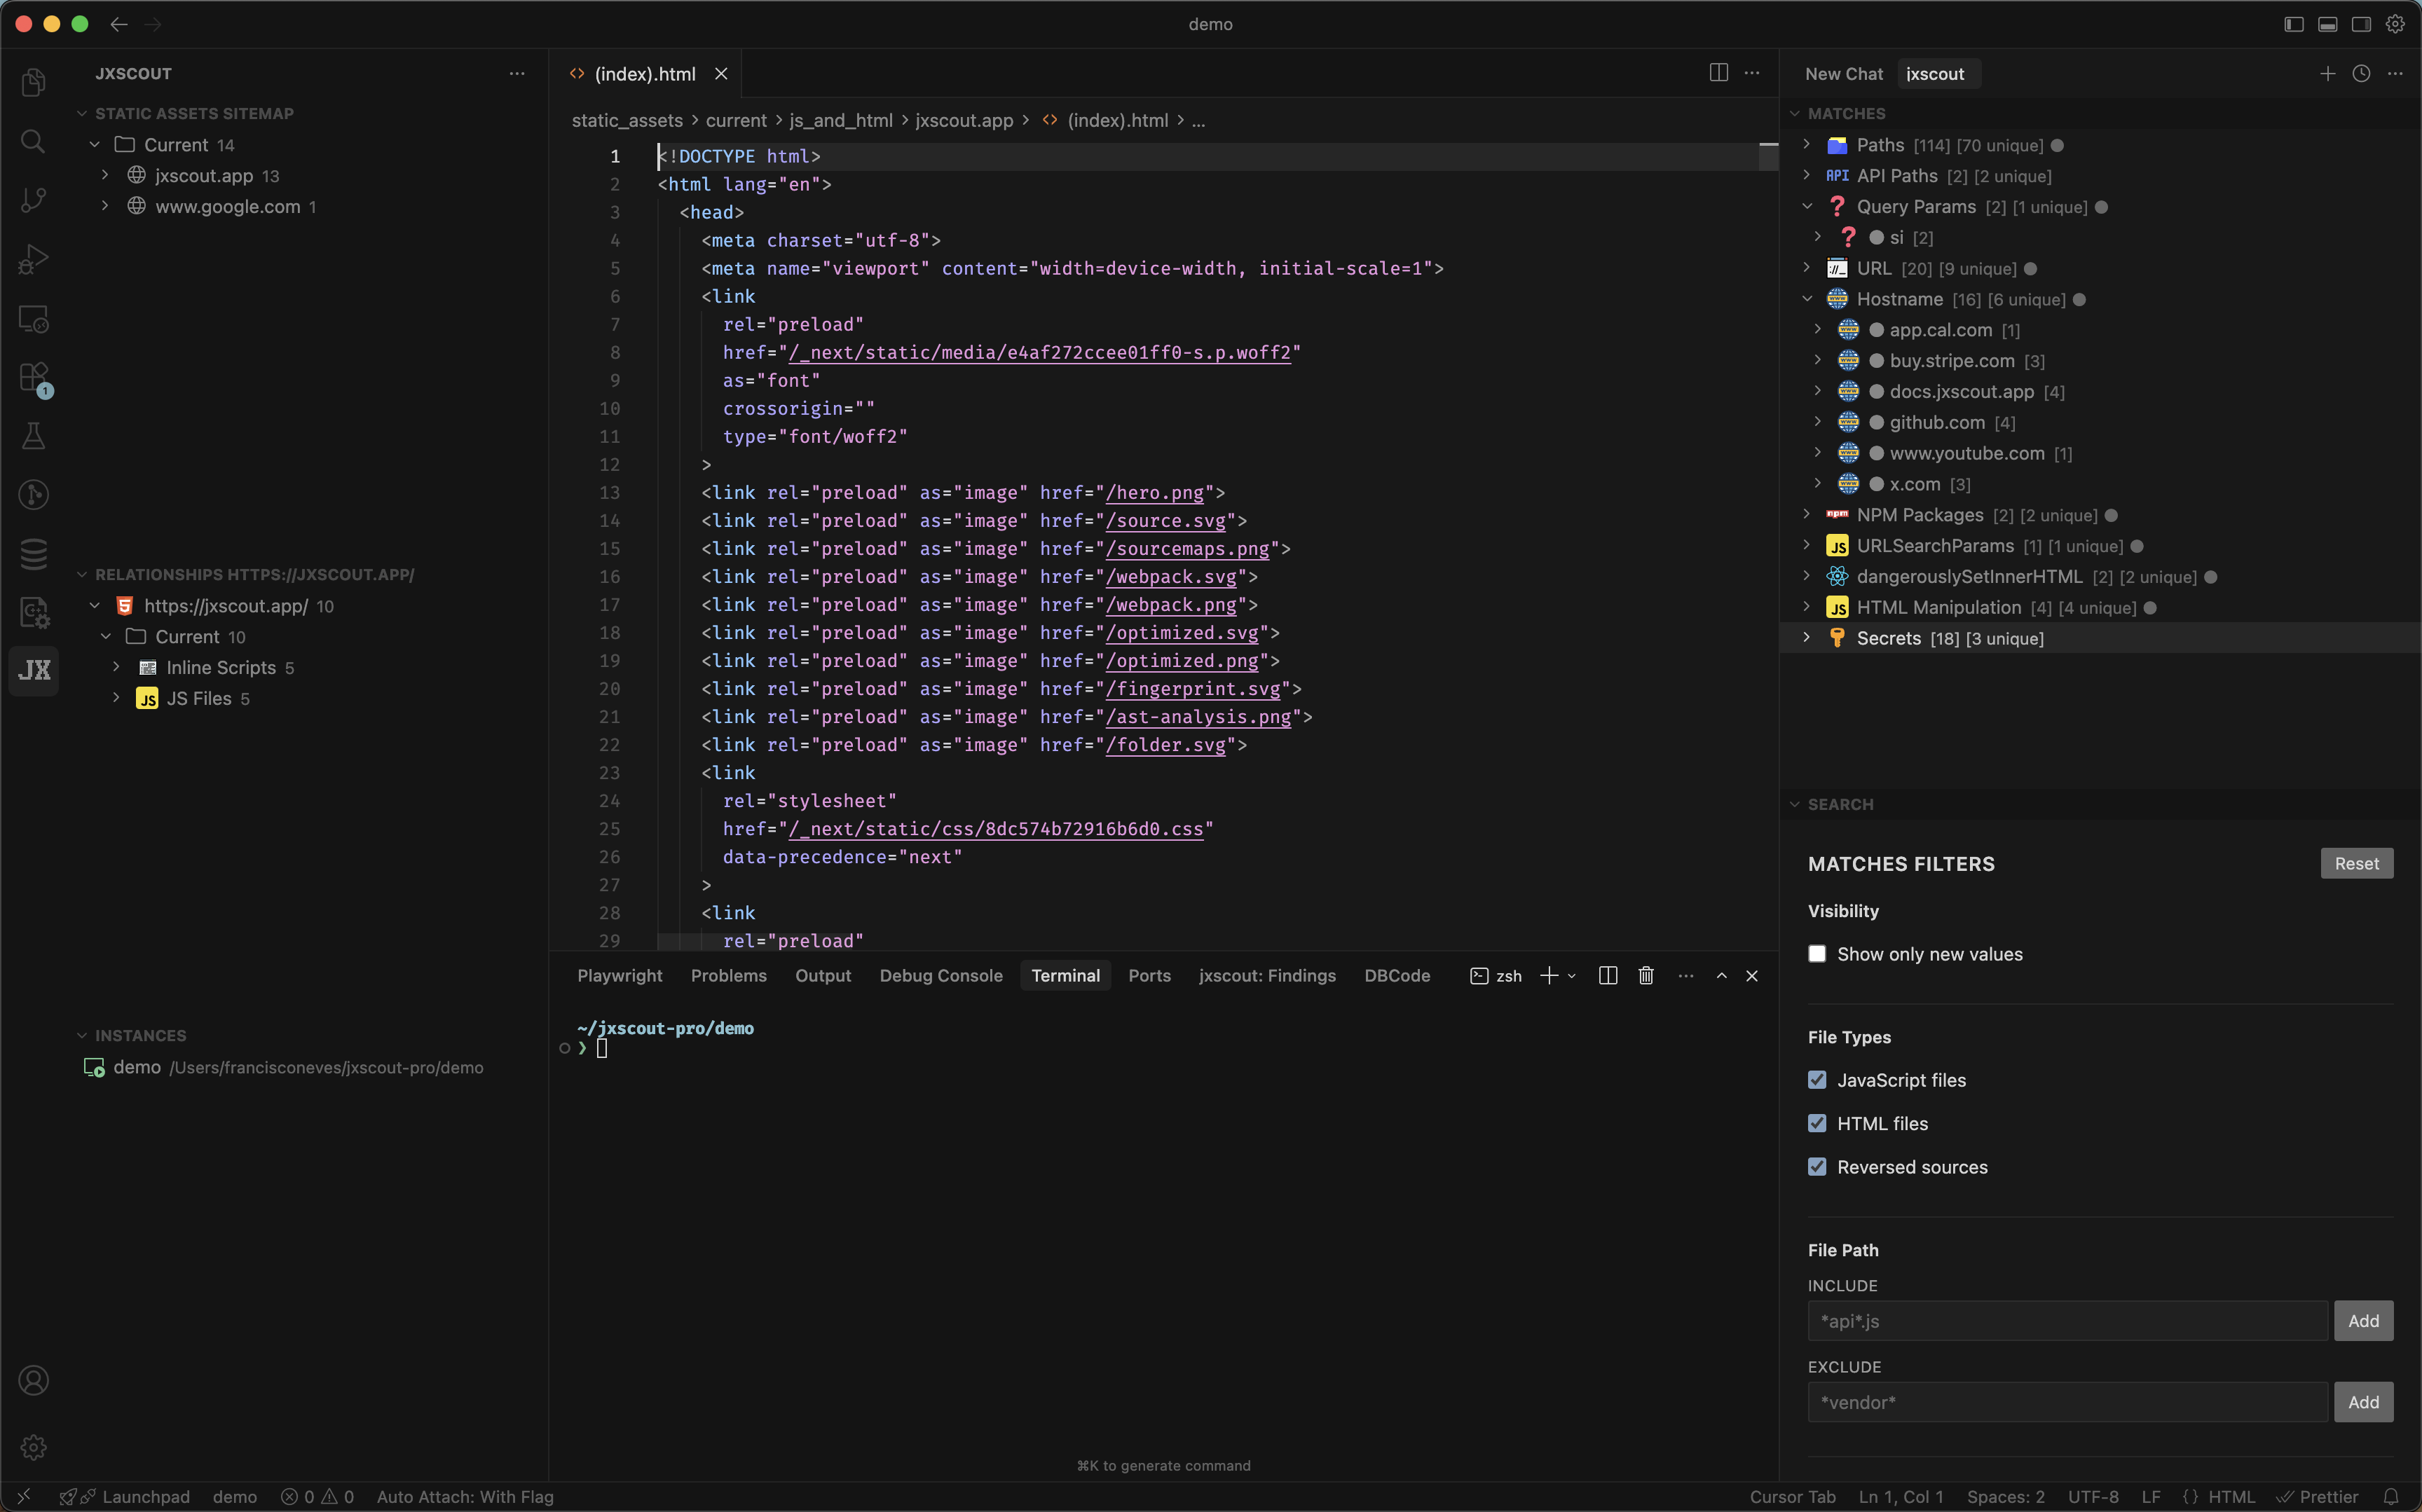Click the kill terminal trash icon

pos(1646,975)
